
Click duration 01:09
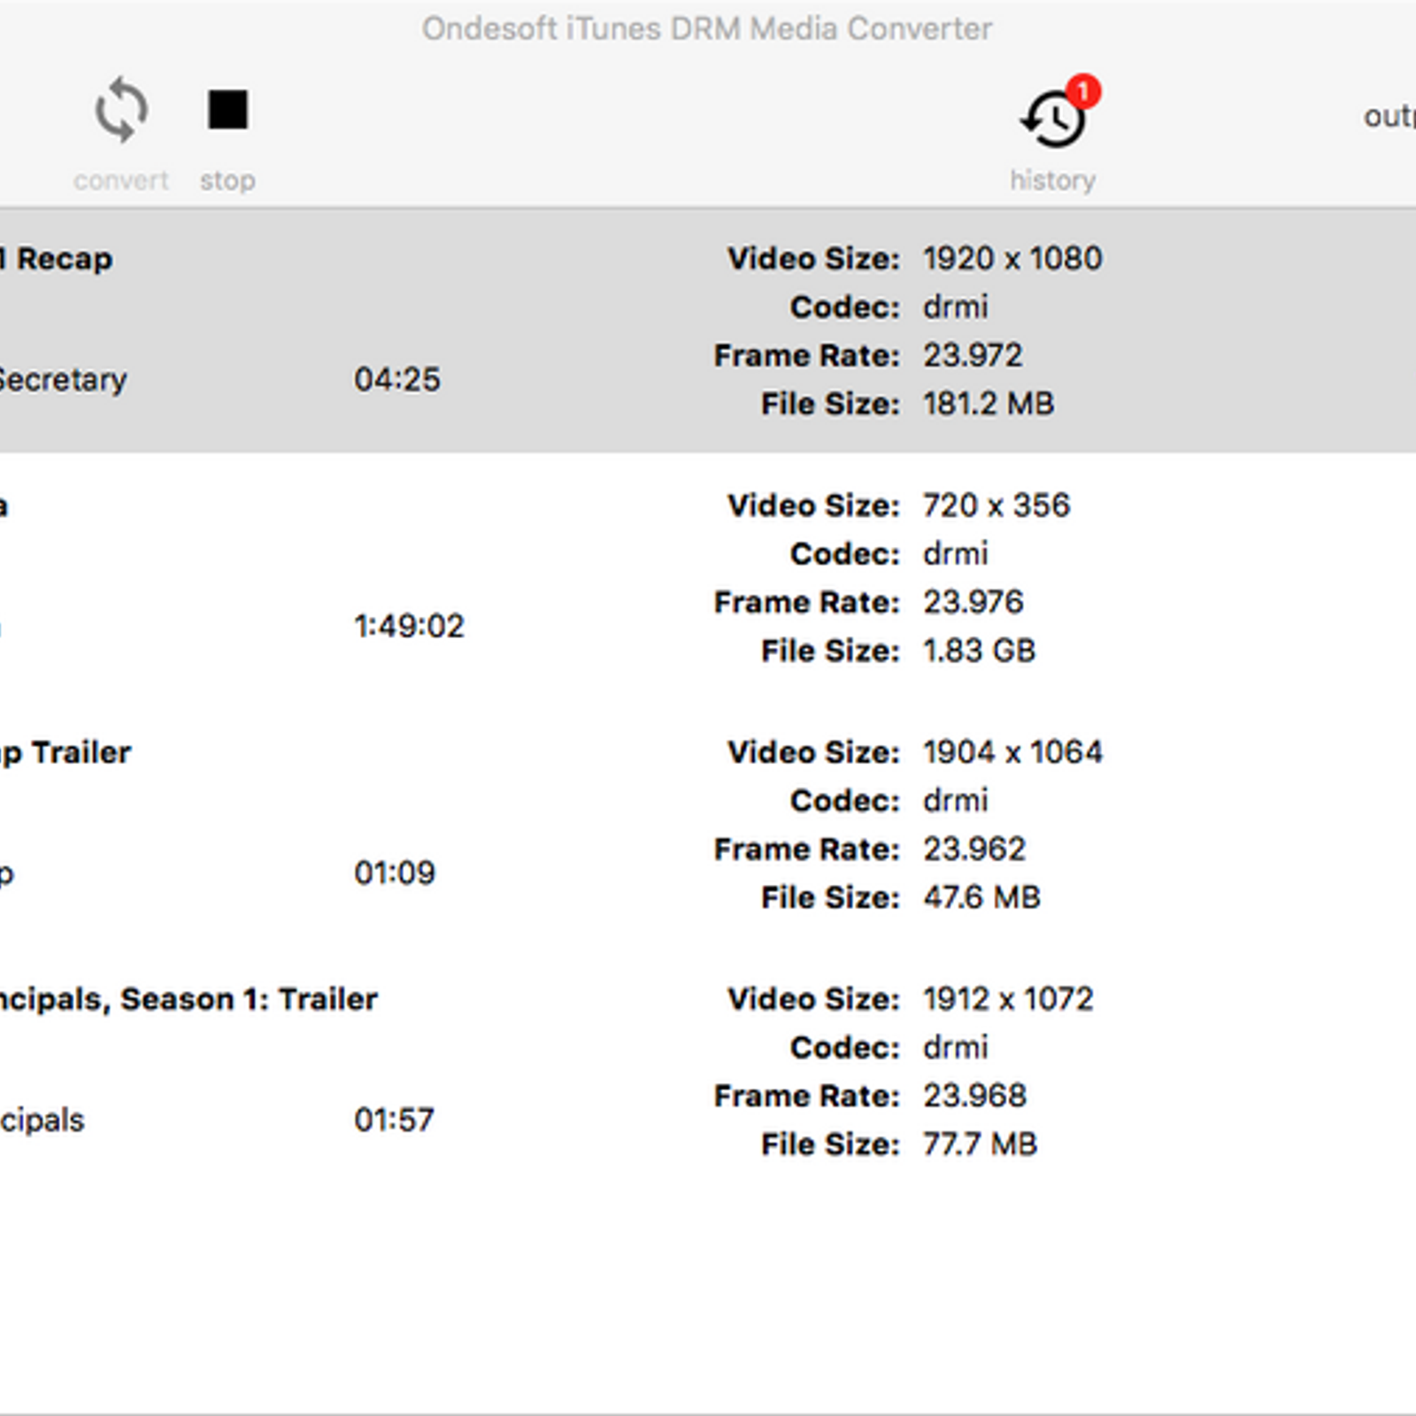[395, 873]
